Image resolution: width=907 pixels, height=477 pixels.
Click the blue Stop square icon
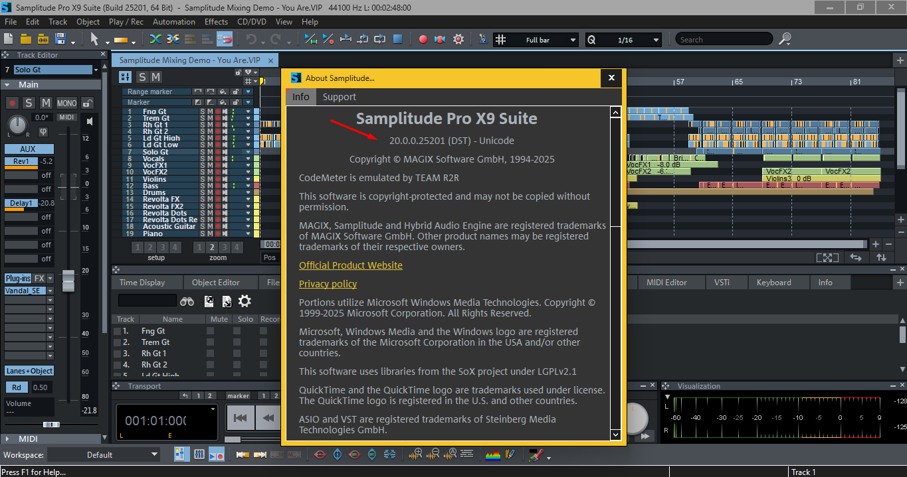pos(397,39)
